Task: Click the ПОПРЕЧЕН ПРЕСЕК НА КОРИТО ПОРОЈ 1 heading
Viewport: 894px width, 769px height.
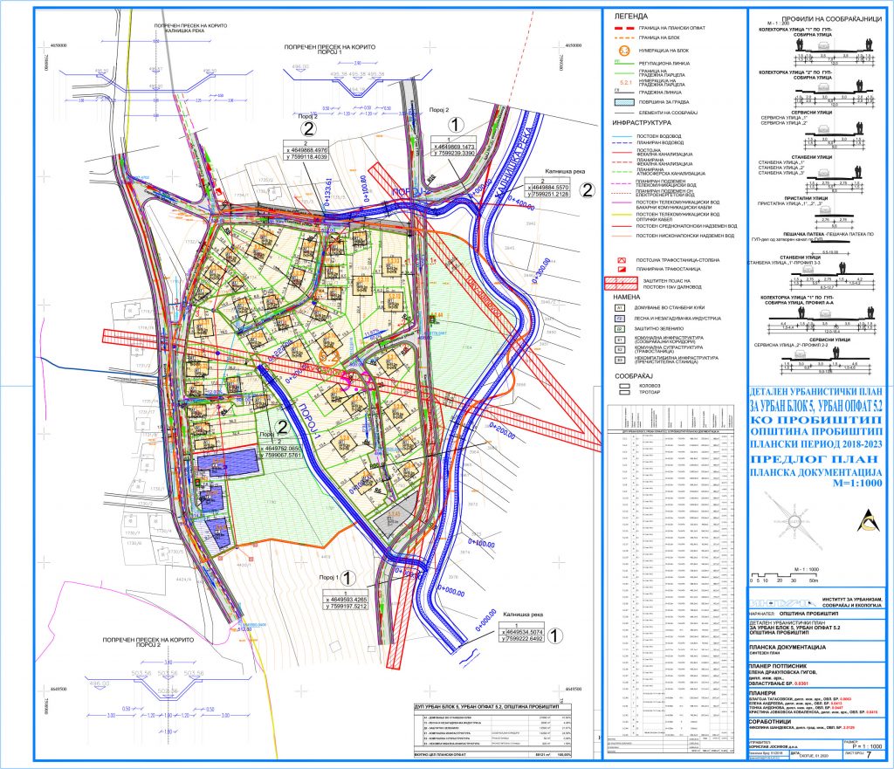Action: [x=329, y=50]
